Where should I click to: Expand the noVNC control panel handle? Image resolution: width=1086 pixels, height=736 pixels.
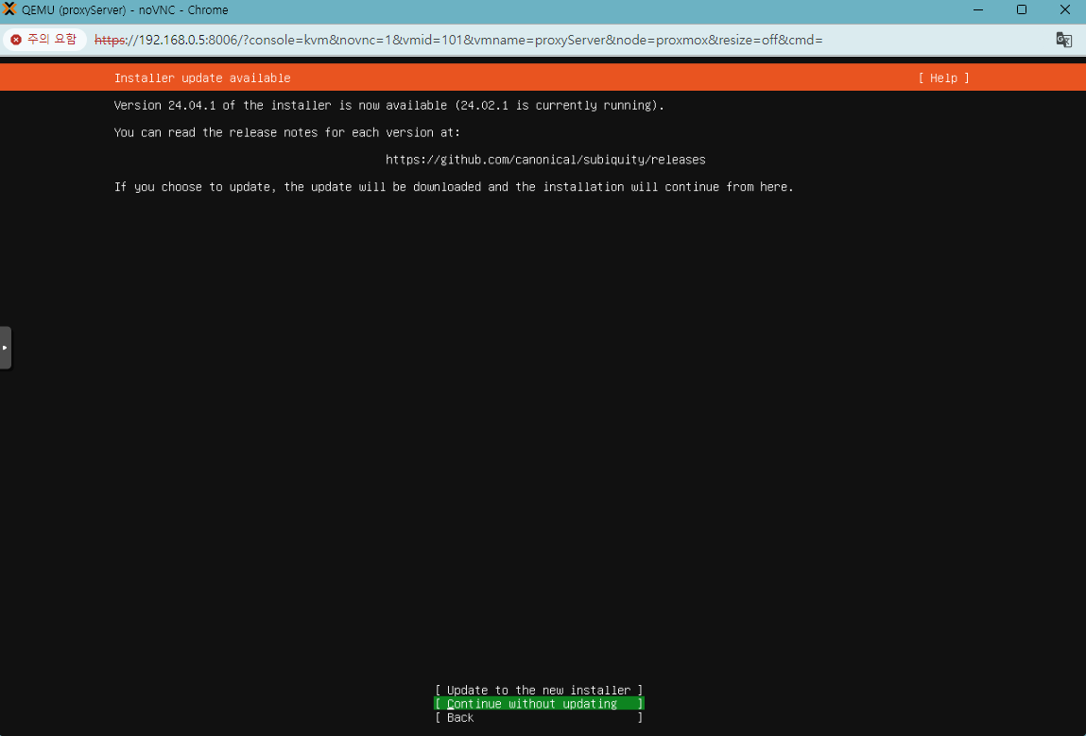coord(5,348)
